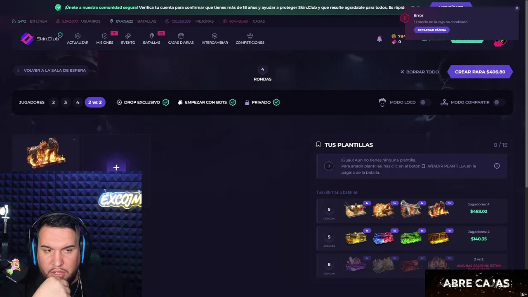Image resolution: width=528 pixels, height=297 pixels.
Task: Click the question mark hexagon icon
Action: point(328,166)
